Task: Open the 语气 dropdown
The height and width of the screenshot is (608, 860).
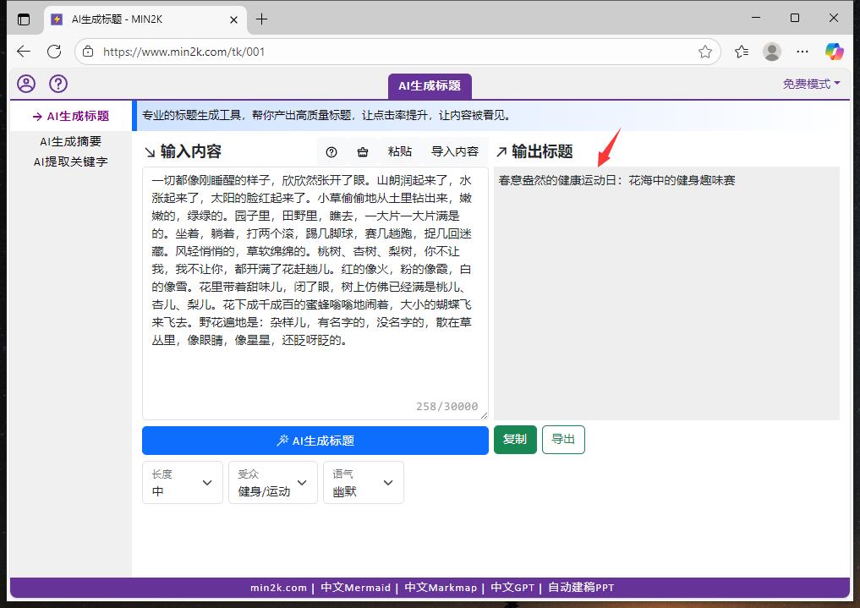Action: (x=364, y=483)
